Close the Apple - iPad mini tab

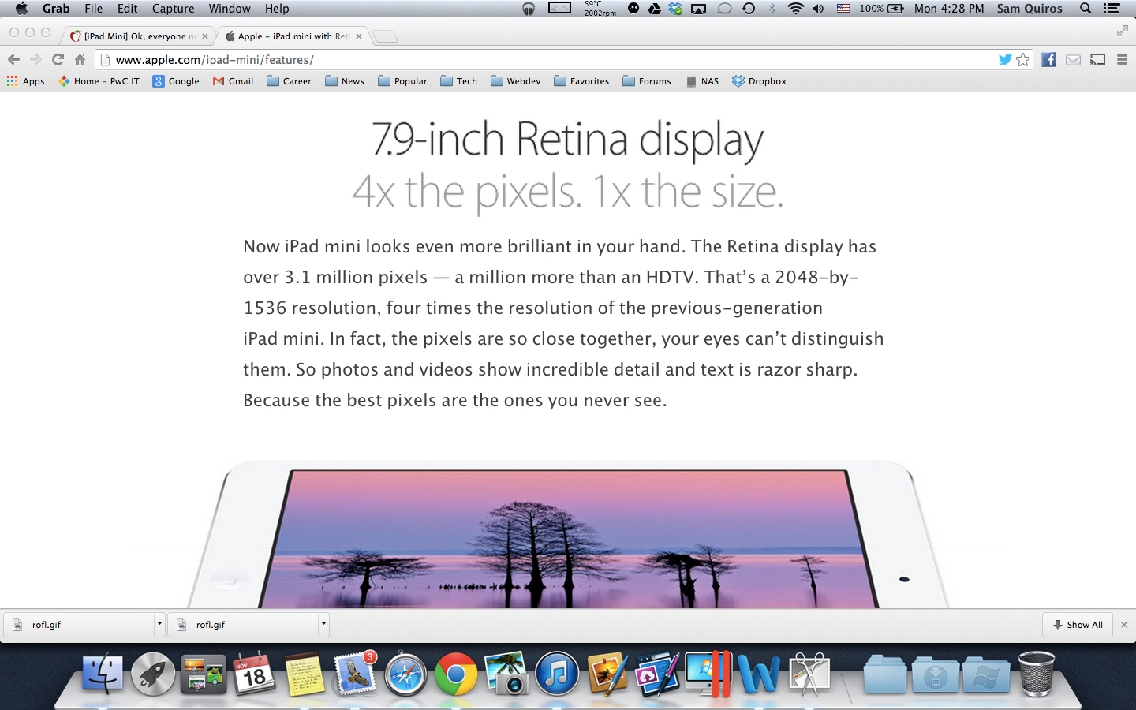[x=359, y=36]
